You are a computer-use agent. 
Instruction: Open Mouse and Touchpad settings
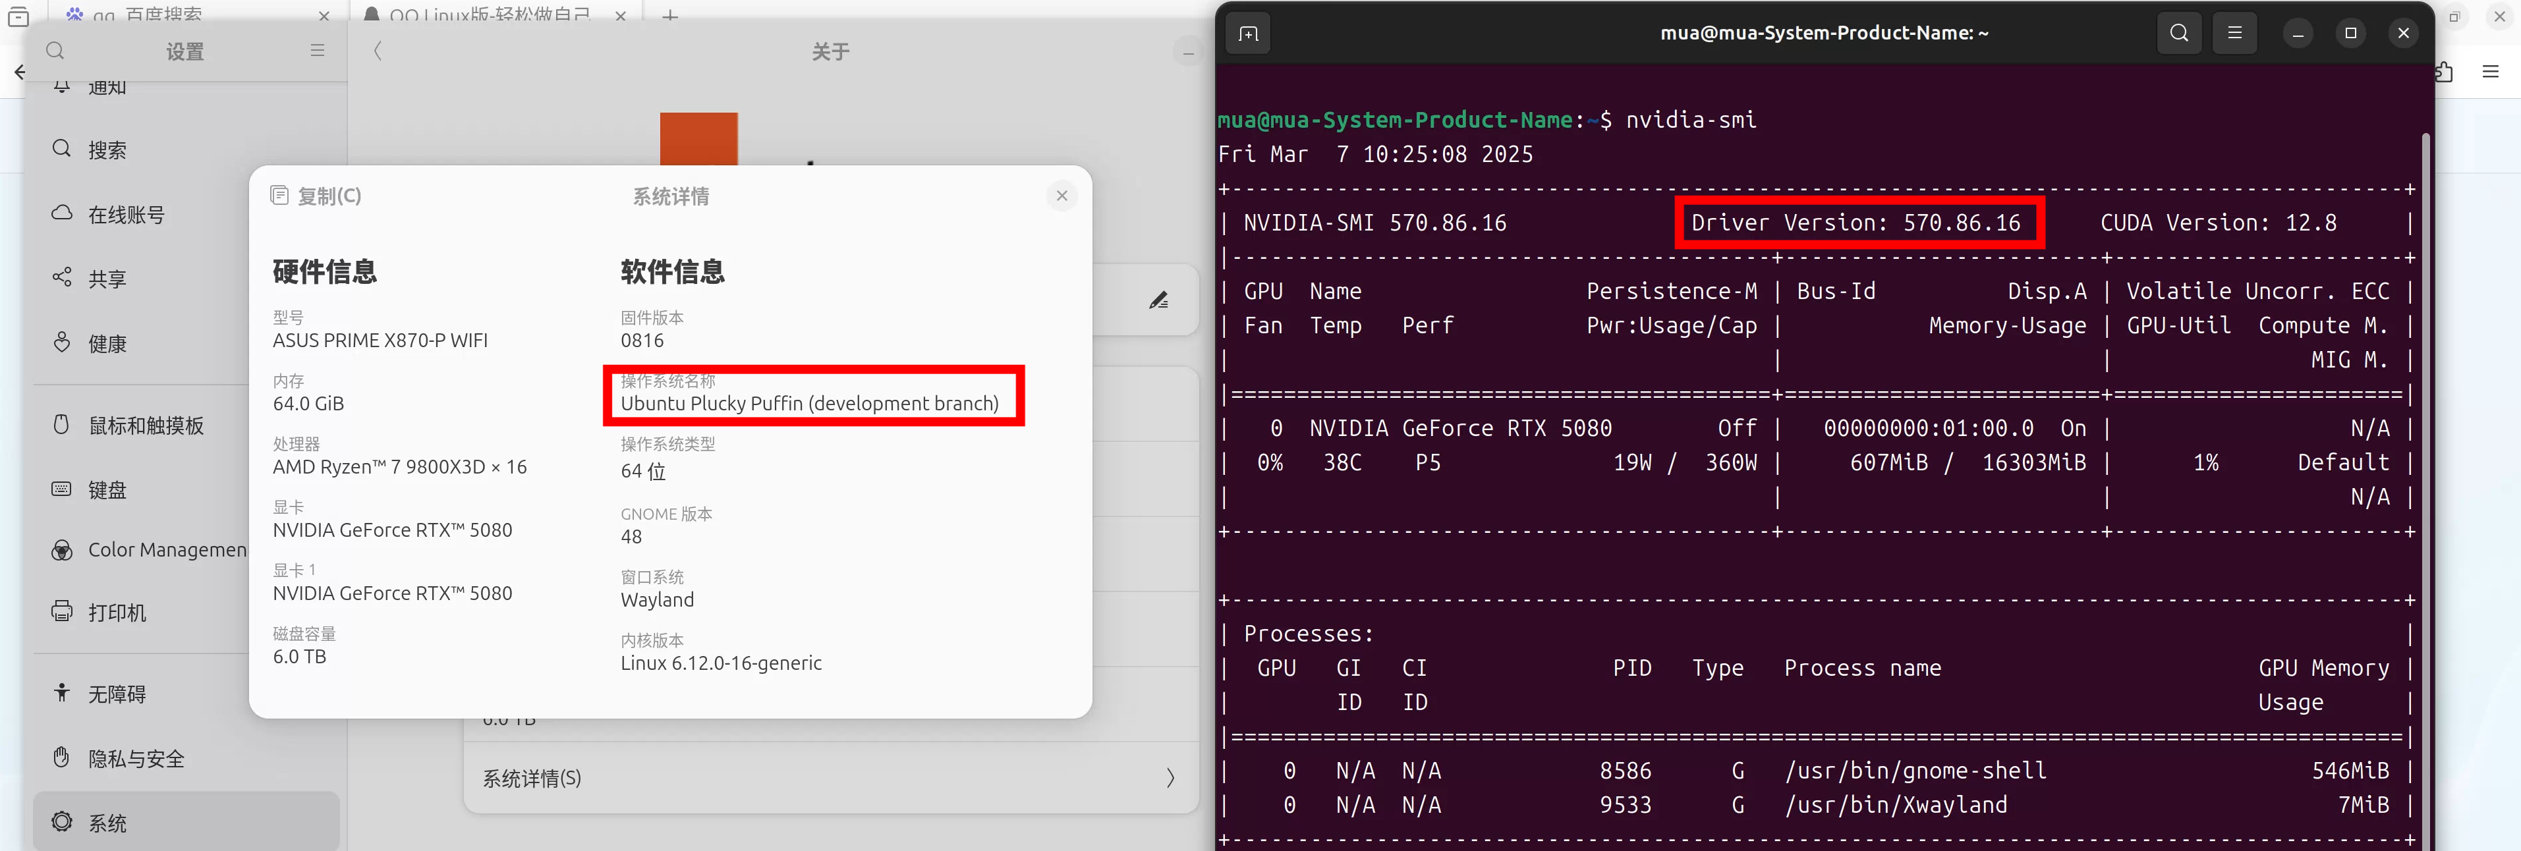tap(146, 425)
